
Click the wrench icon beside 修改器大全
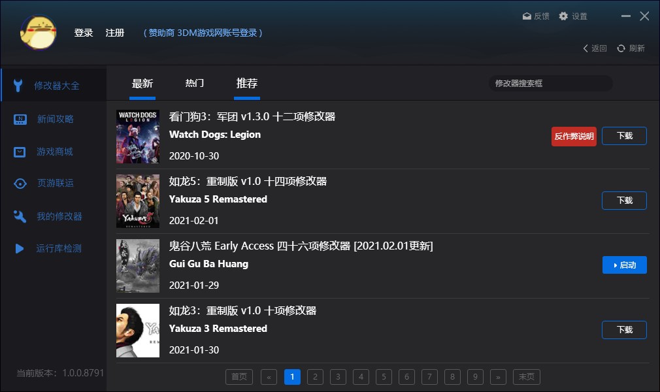18,86
